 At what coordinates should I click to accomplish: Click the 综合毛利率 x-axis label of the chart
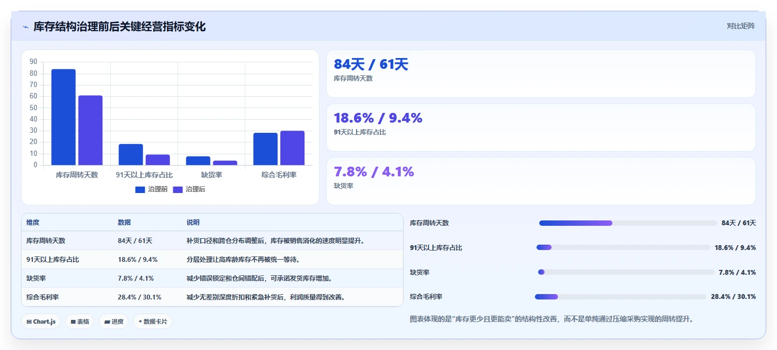coord(279,175)
